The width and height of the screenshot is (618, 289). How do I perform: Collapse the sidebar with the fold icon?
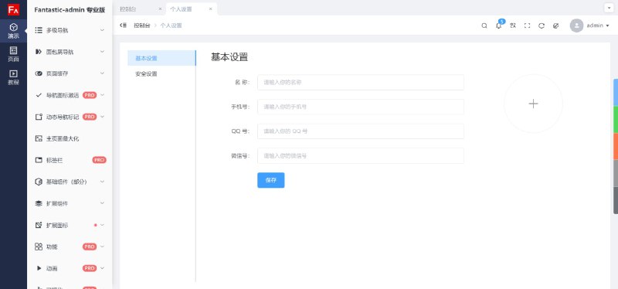click(x=123, y=25)
